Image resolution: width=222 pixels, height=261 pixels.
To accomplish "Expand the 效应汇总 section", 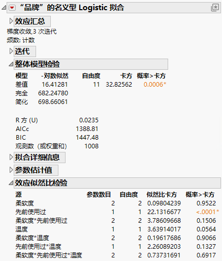I will (11, 21).
